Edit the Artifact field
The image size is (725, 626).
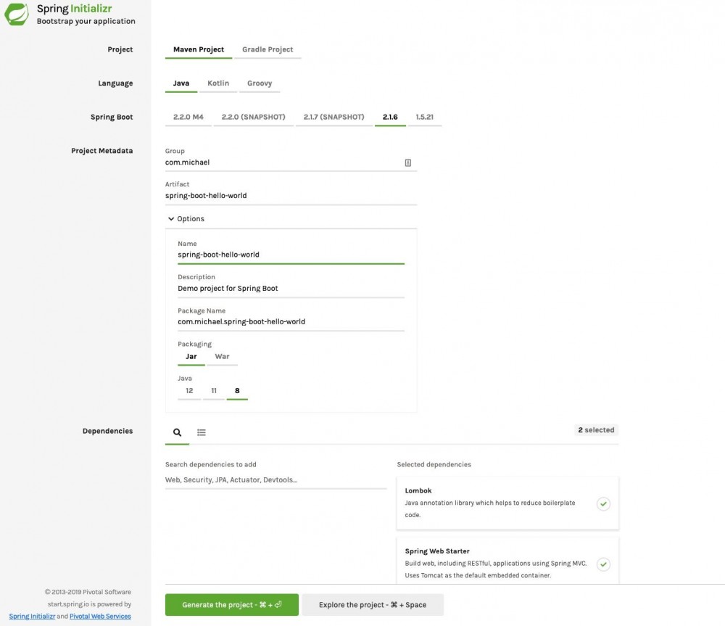click(x=291, y=196)
